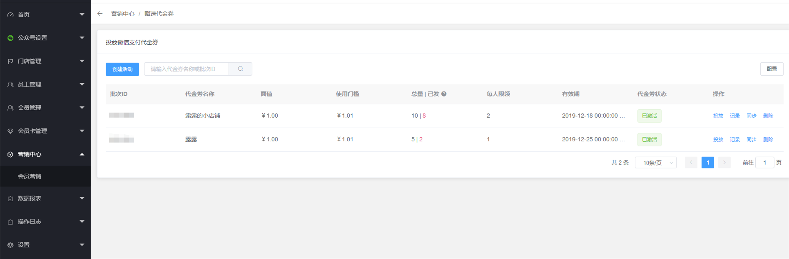The image size is (789, 259).
Task: Expand the 门店管理 menu arrow
Action: click(x=82, y=61)
